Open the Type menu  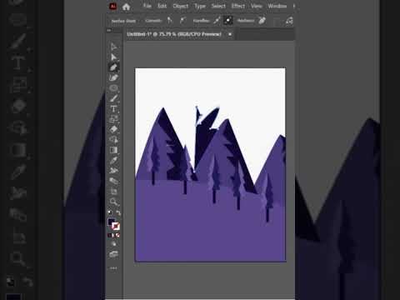coord(200,6)
